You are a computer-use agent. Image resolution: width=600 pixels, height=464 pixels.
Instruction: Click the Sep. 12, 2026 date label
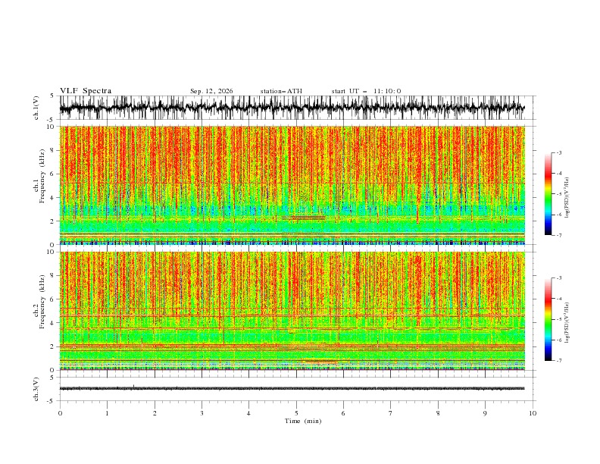click(211, 91)
